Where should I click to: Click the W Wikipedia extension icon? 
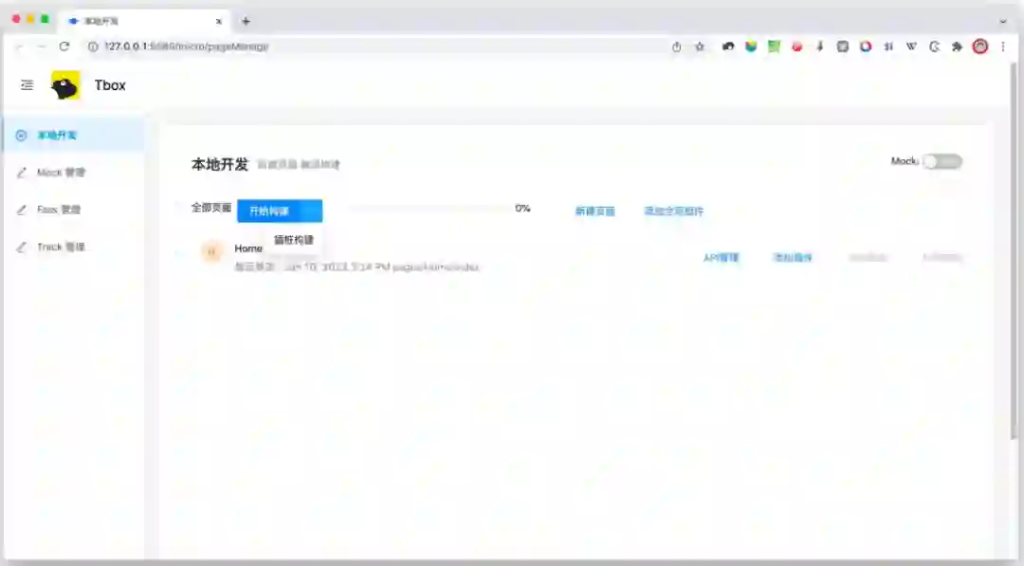pos(912,46)
